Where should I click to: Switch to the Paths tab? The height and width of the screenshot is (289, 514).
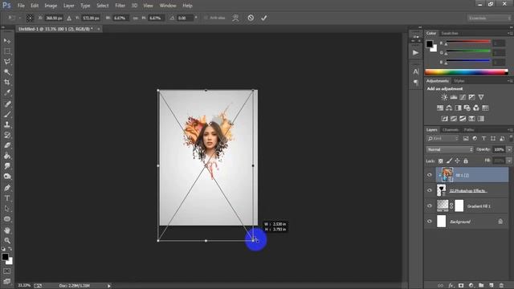tap(469, 130)
